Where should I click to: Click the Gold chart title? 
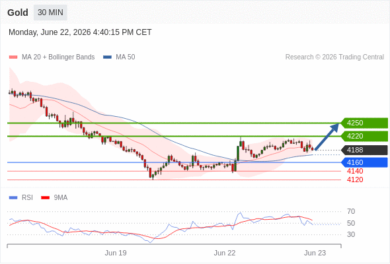tap(18, 13)
